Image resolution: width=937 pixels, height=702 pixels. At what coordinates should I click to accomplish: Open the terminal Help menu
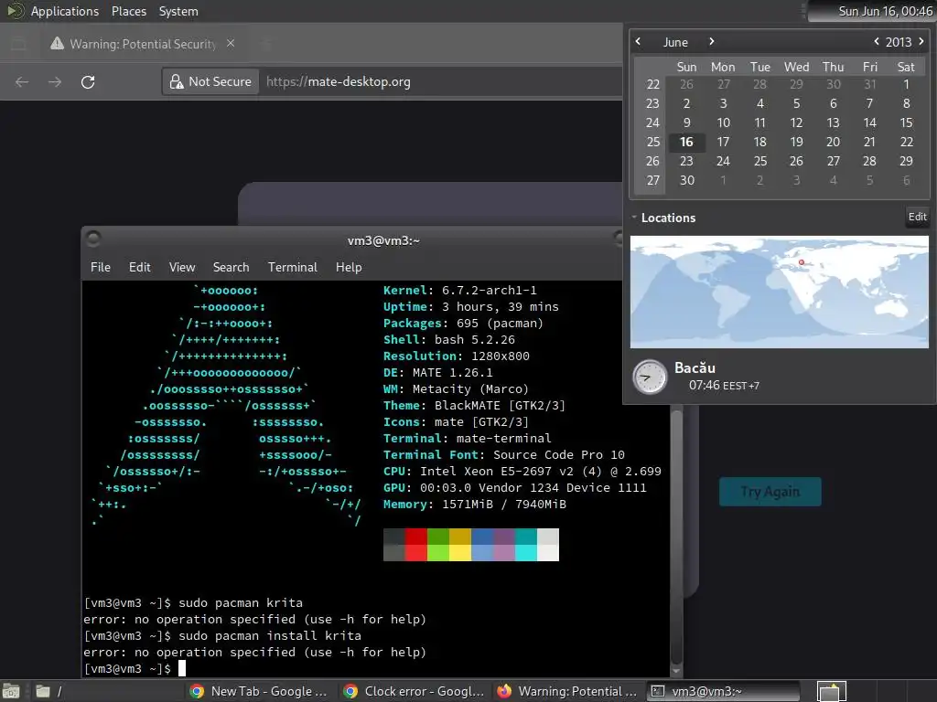[x=349, y=267]
